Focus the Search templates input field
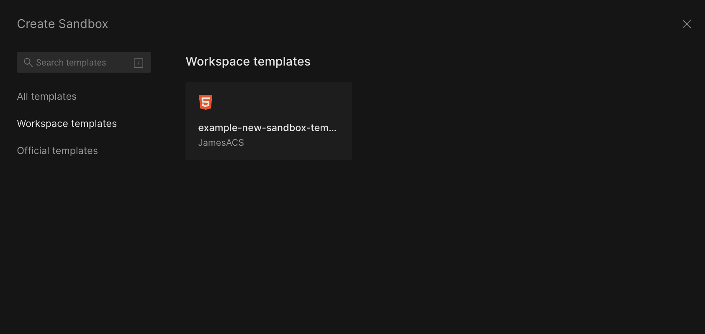Screen dimensions: 705x334 [x=84, y=63]
